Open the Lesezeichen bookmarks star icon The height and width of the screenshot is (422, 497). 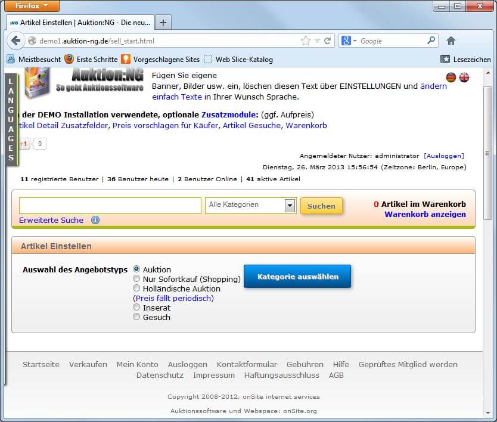[445, 59]
